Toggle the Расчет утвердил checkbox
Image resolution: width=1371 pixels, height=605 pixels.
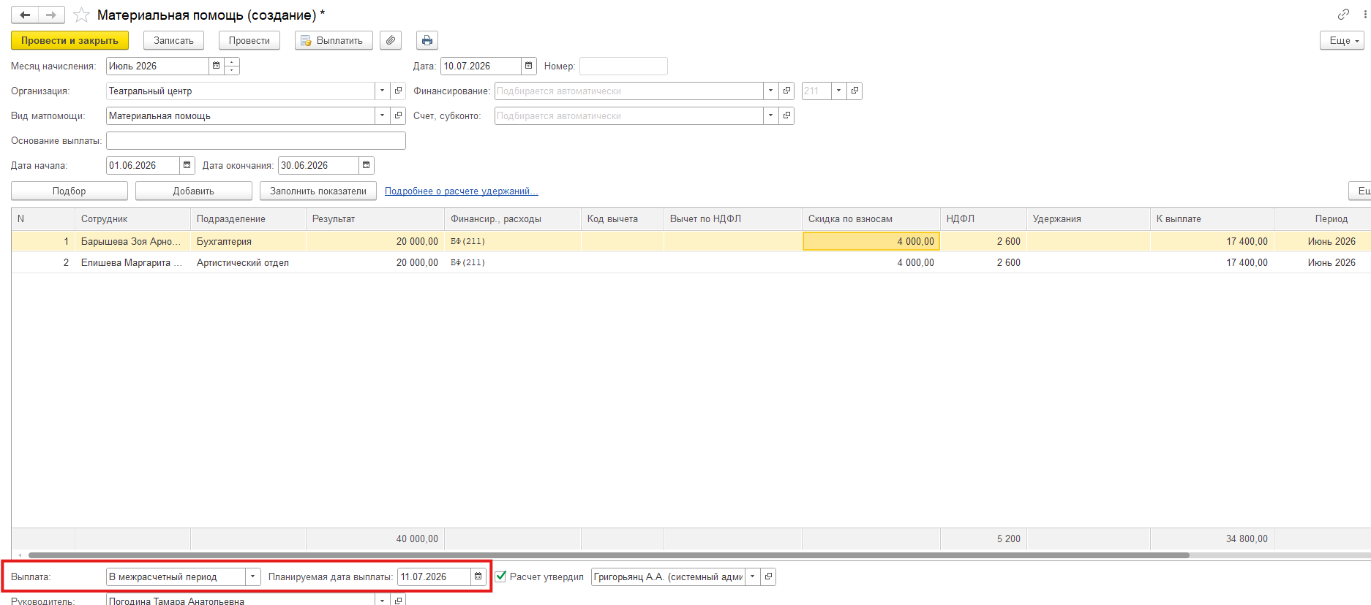(501, 577)
